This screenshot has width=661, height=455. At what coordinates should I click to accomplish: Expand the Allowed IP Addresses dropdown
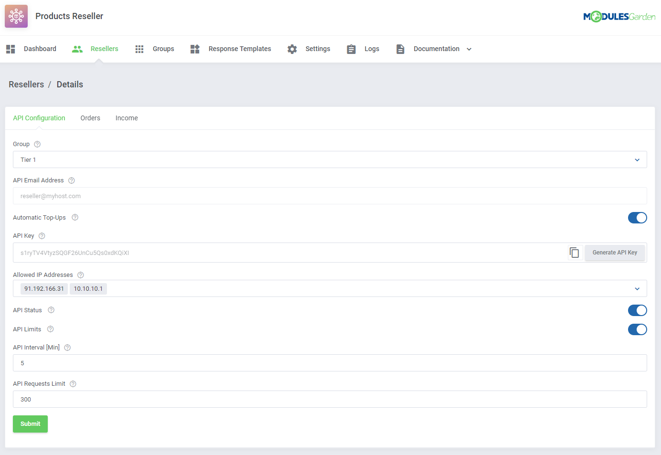click(637, 288)
